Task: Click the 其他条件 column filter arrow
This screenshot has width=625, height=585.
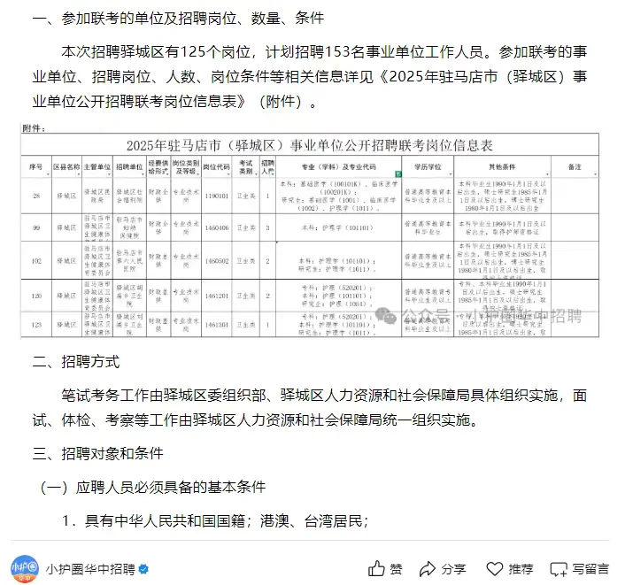Action: tap(547, 174)
